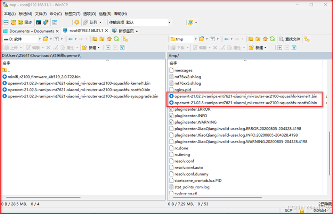
Task: Click the local panel back arrow
Action: [70, 39]
